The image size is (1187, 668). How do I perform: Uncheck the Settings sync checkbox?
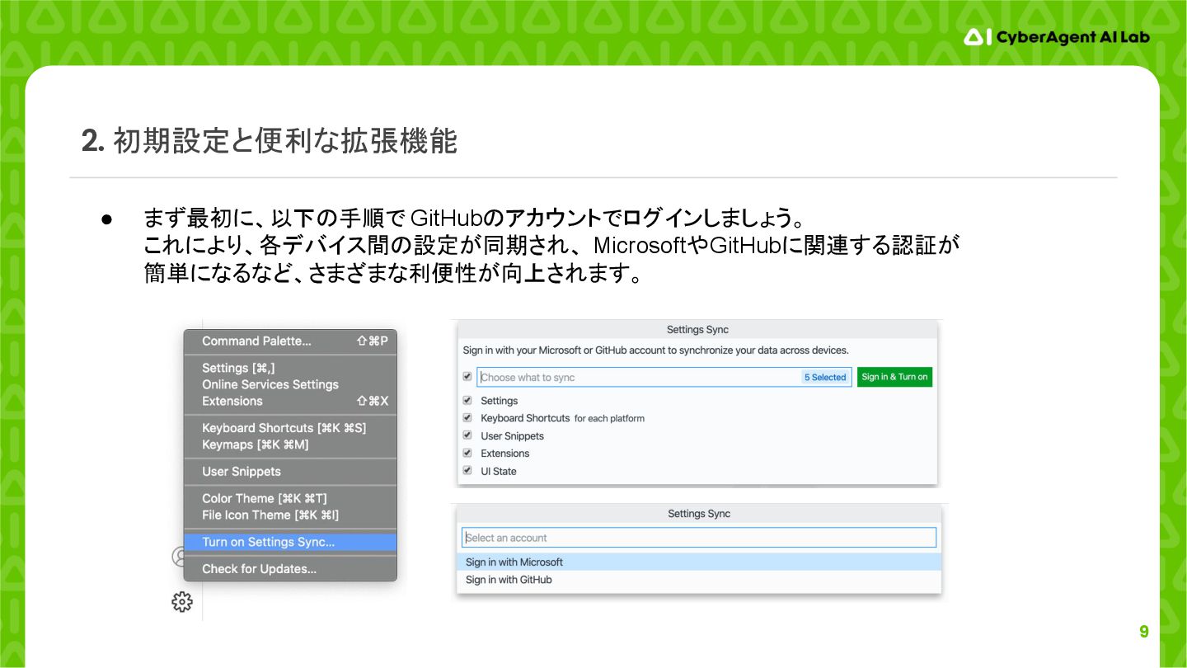(467, 400)
